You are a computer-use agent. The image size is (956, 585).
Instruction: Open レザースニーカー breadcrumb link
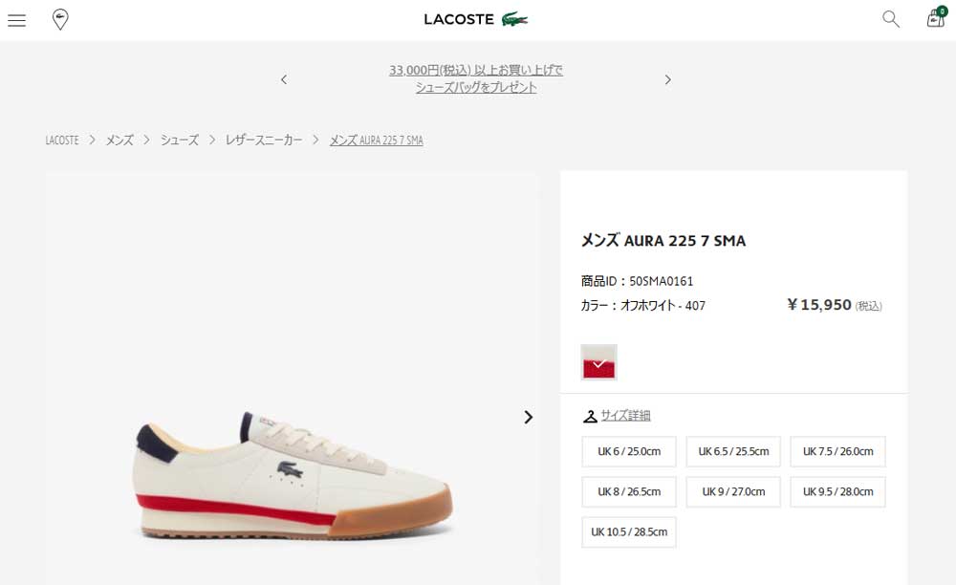pos(264,141)
